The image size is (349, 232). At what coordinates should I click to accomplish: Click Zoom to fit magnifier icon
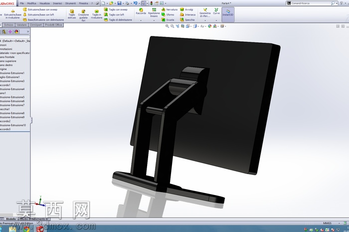point(167,26)
